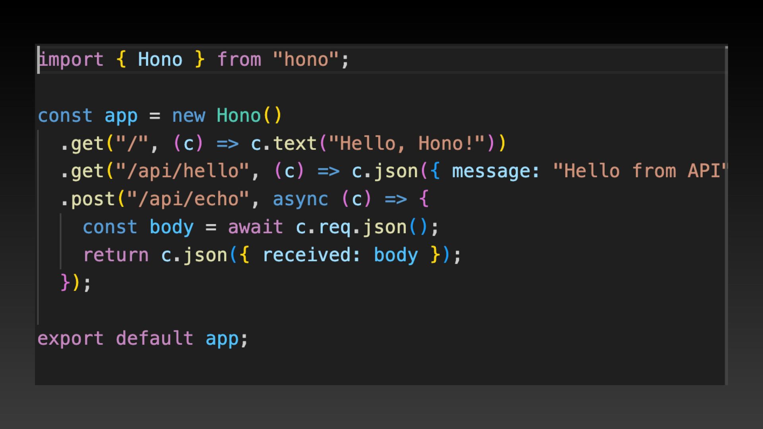The width and height of the screenshot is (763, 429).
Task: Click the body variable declaration
Action: (171, 228)
